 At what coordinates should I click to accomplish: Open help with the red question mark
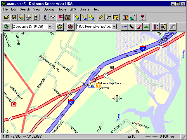[x=142, y=17]
